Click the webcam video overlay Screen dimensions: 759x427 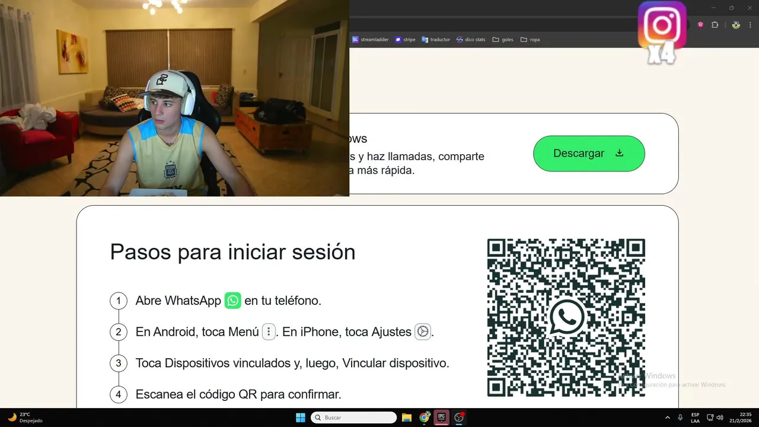(x=174, y=98)
